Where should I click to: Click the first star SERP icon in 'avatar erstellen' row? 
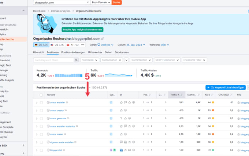(121, 102)
